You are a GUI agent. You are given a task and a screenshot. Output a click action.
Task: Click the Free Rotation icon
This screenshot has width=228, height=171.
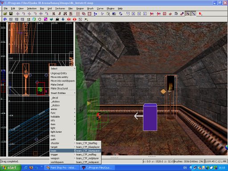pos(121,14)
